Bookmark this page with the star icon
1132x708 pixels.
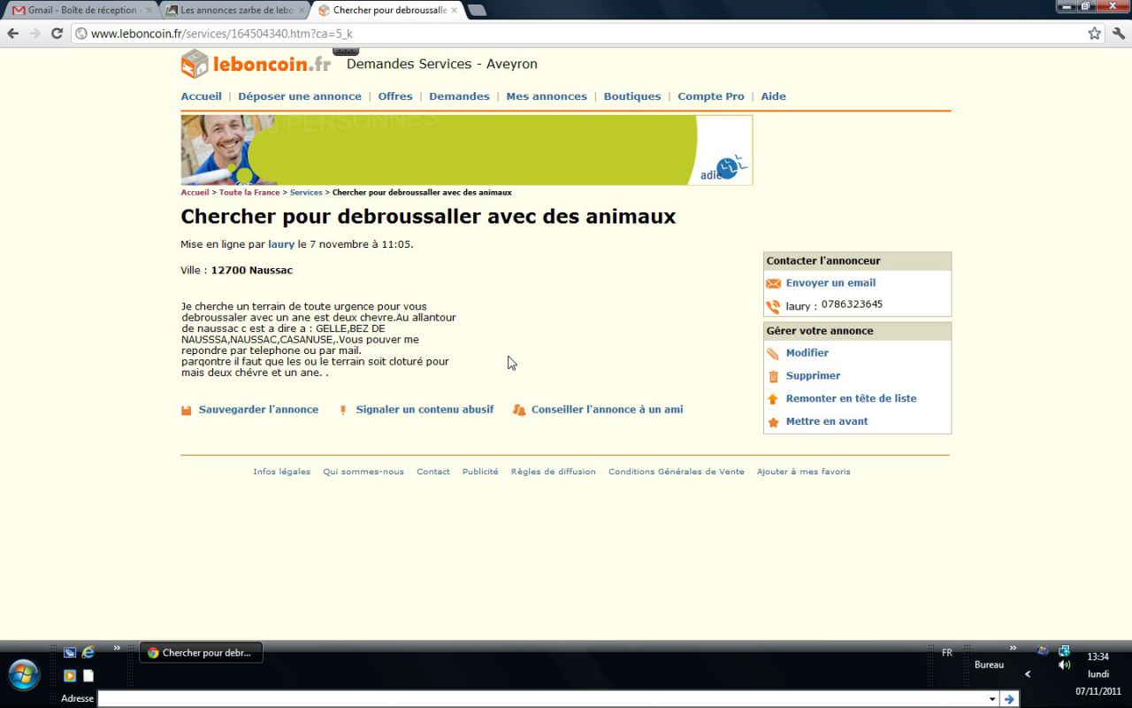[x=1094, y=34]
